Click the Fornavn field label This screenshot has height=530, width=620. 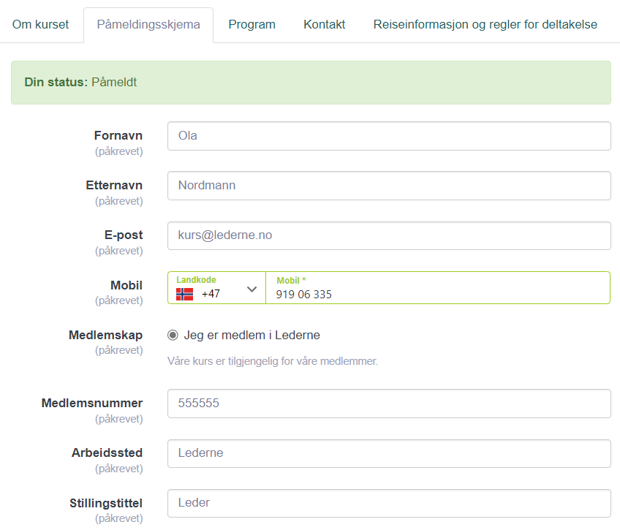[x=118, y=135]
